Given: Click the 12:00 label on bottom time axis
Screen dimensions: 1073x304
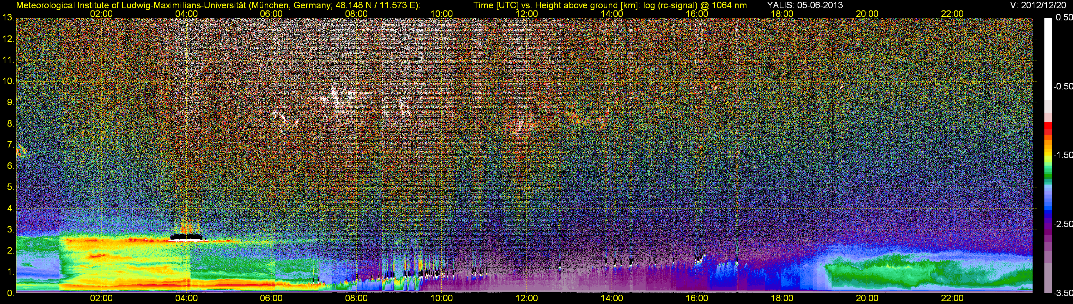Looking at the screenshot, I should (526, 298).
